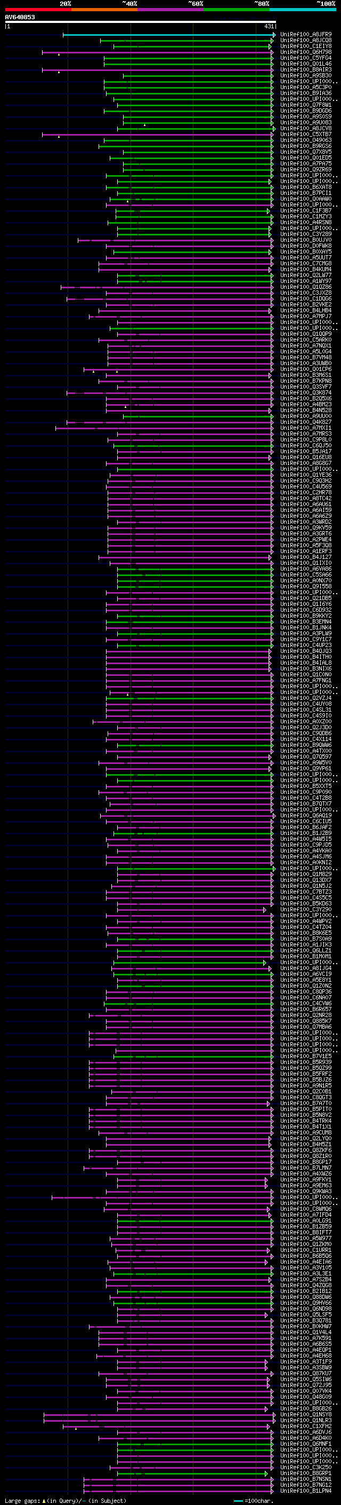Click hit label UniRef100_A5C3P0
The height and width of the screenshot is (1505, 341).
(306, 87)
